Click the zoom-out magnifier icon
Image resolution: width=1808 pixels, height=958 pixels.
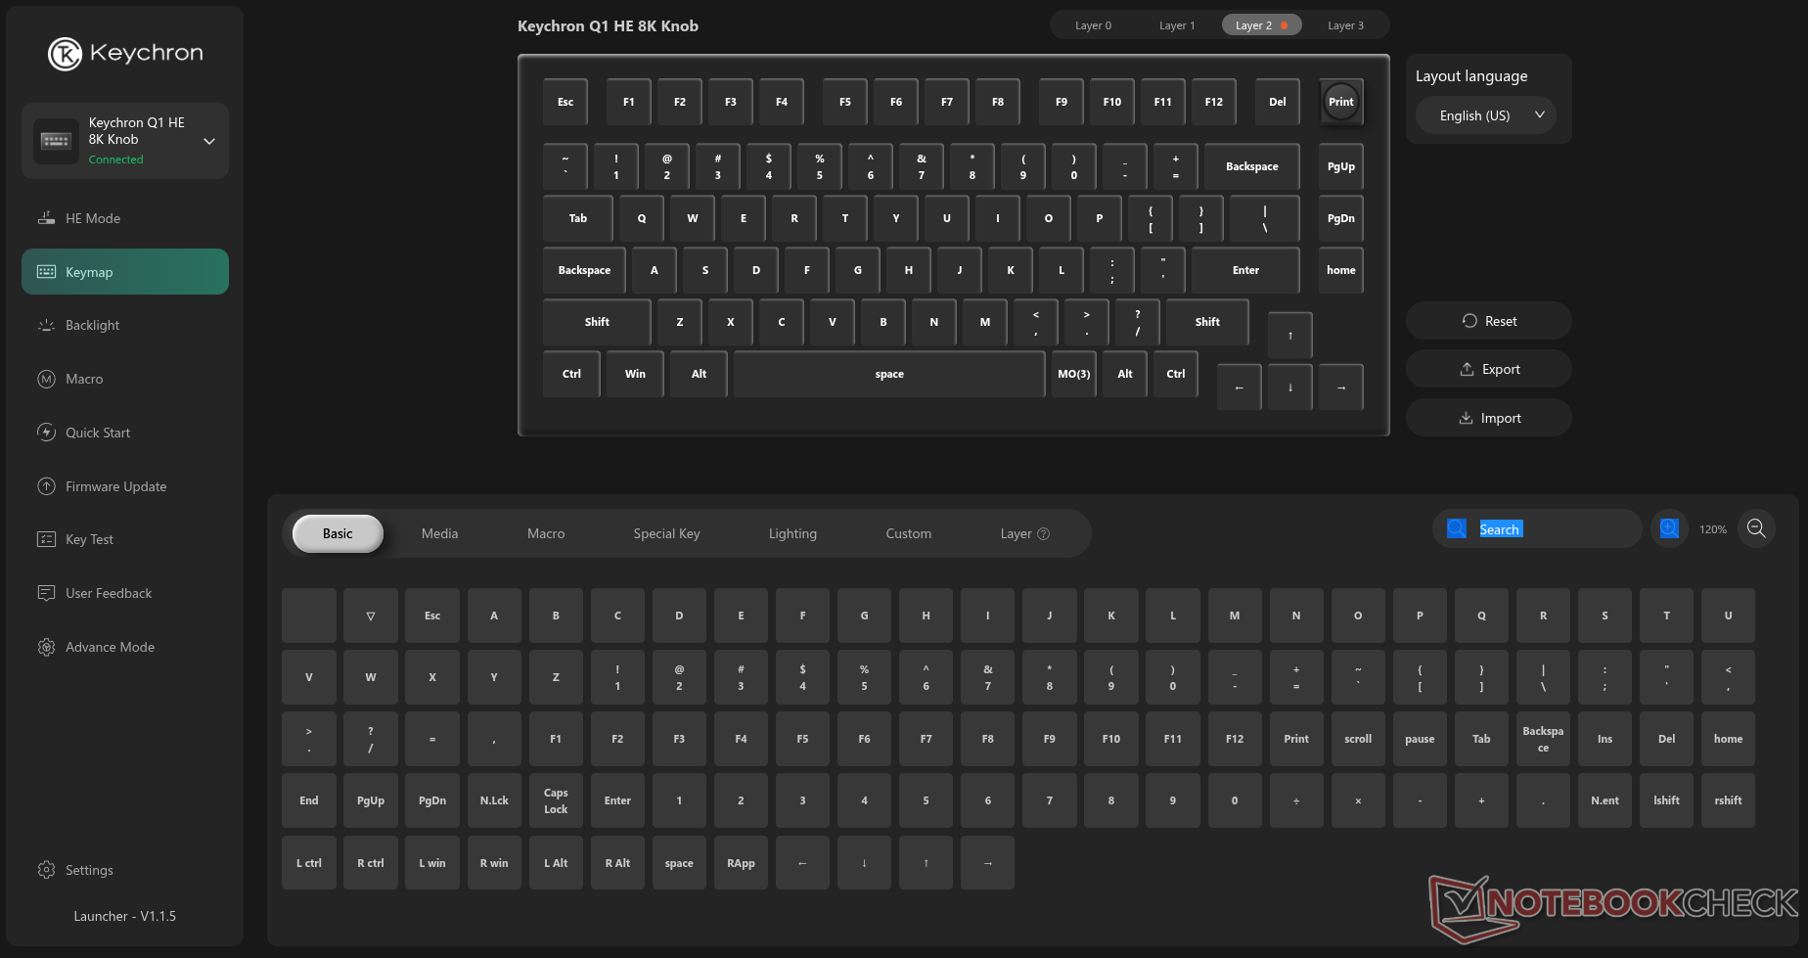click(x=1756, y=528)
